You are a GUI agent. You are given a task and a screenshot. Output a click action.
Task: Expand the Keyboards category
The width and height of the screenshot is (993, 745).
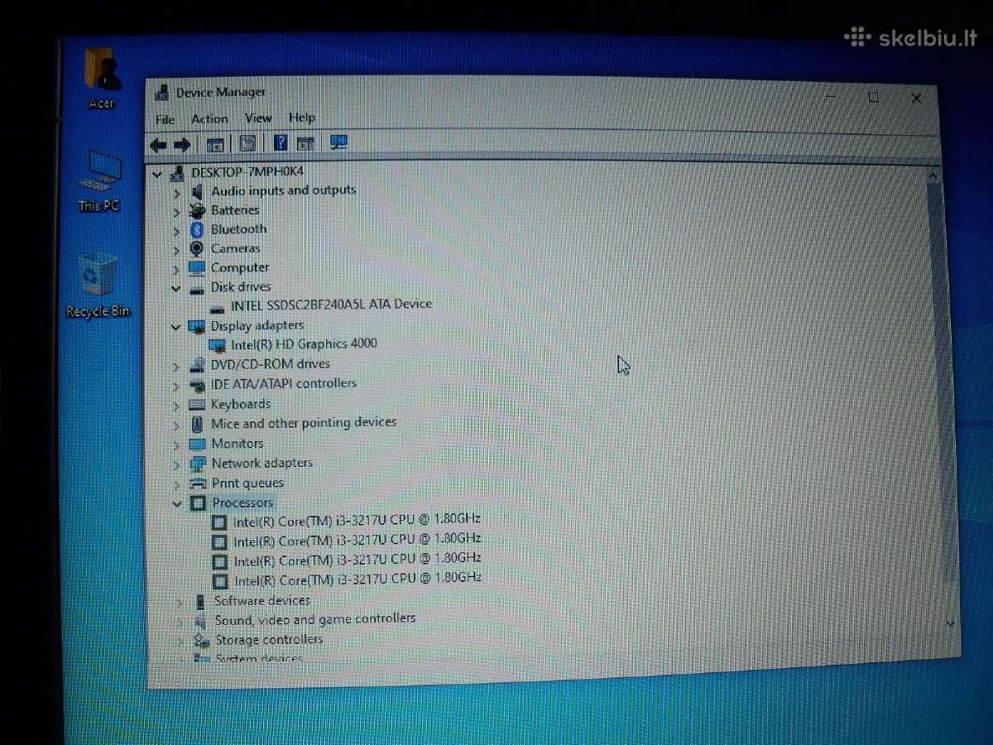(x=176, y=406)
